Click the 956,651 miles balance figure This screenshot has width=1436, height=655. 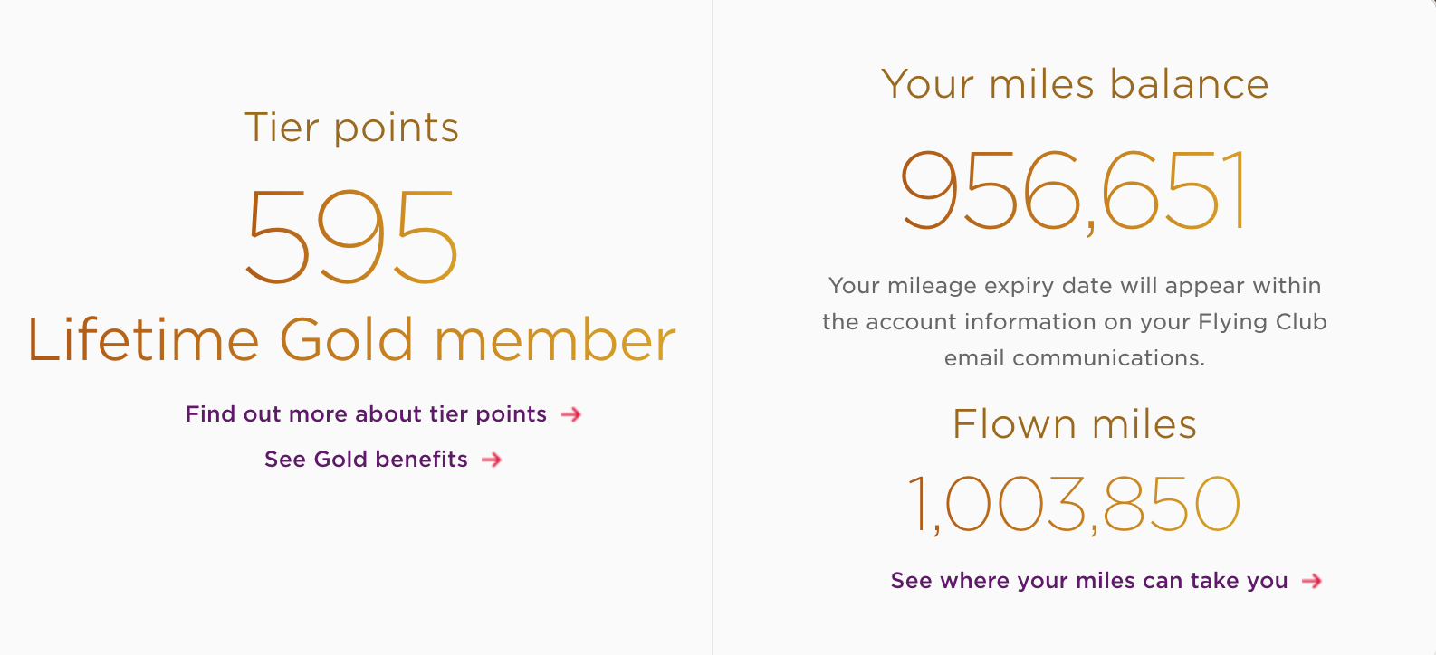[x=1075, y=190]
